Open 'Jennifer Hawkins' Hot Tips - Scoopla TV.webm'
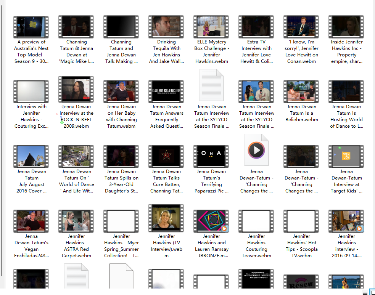This screenshot has width=375, height=295. [301, 221]
